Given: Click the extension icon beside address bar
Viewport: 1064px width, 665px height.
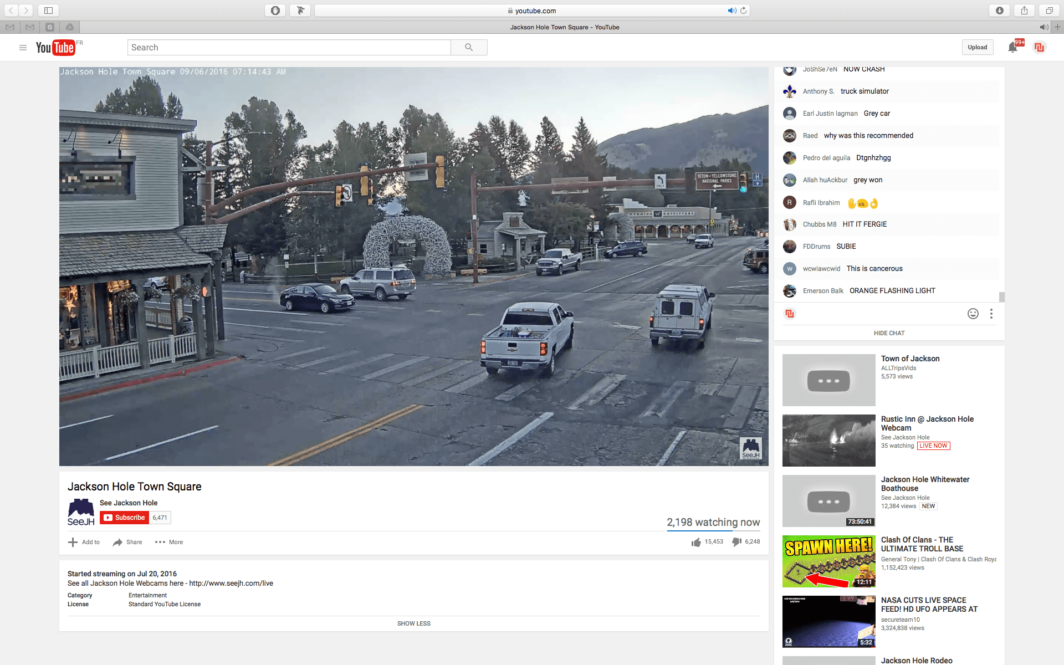Looking at the screenshot, I should point(300,11).
